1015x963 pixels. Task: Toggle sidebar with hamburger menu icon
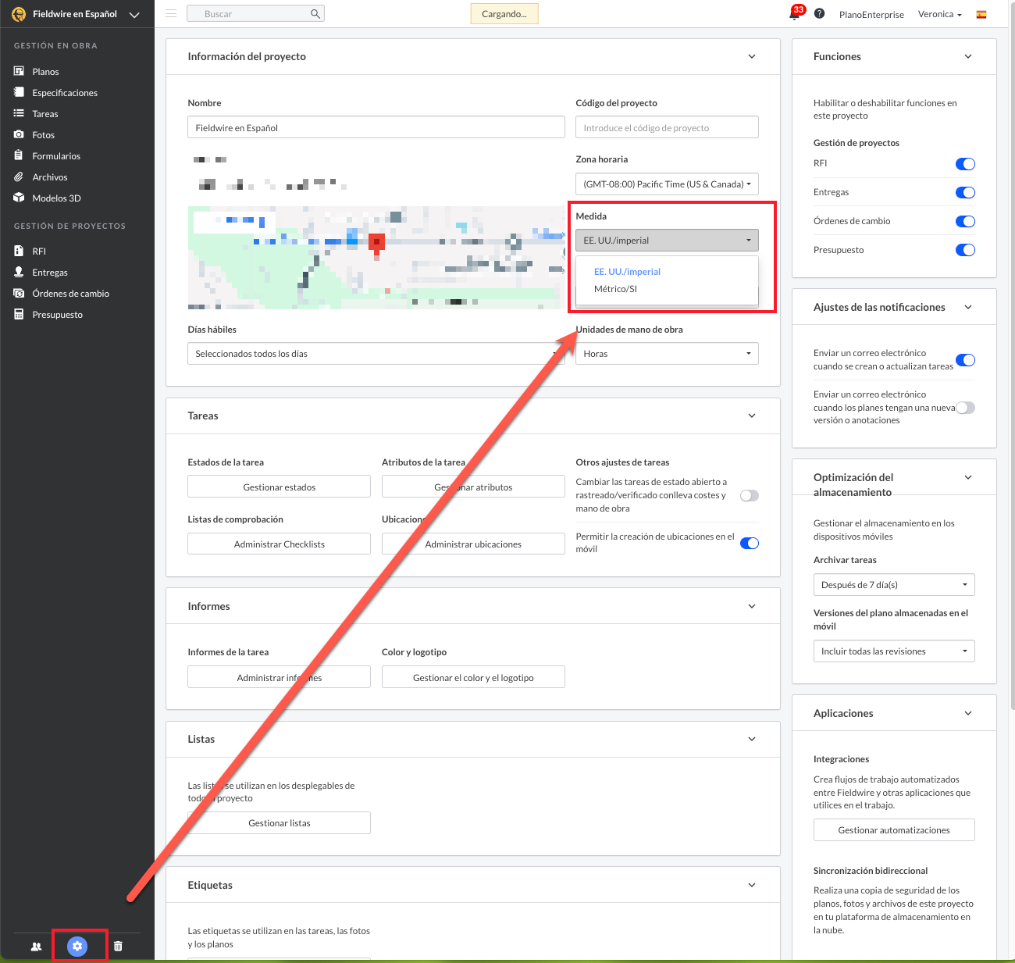coord(171,13)
